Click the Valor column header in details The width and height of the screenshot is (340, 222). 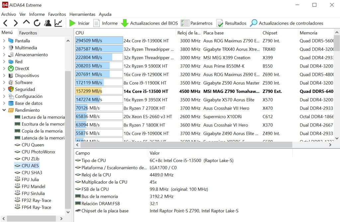pyautogui.click(x=220, y=153)
